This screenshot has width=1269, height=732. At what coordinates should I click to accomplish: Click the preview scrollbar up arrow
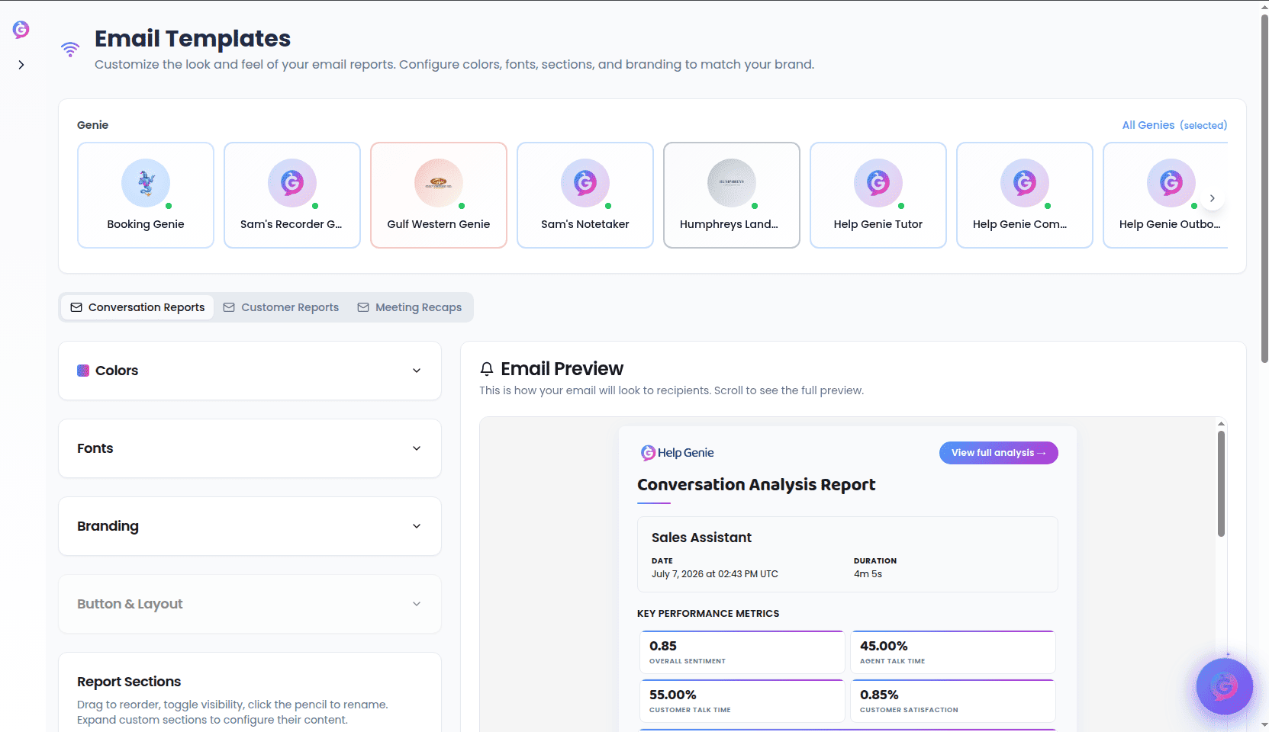(1221, 423)
